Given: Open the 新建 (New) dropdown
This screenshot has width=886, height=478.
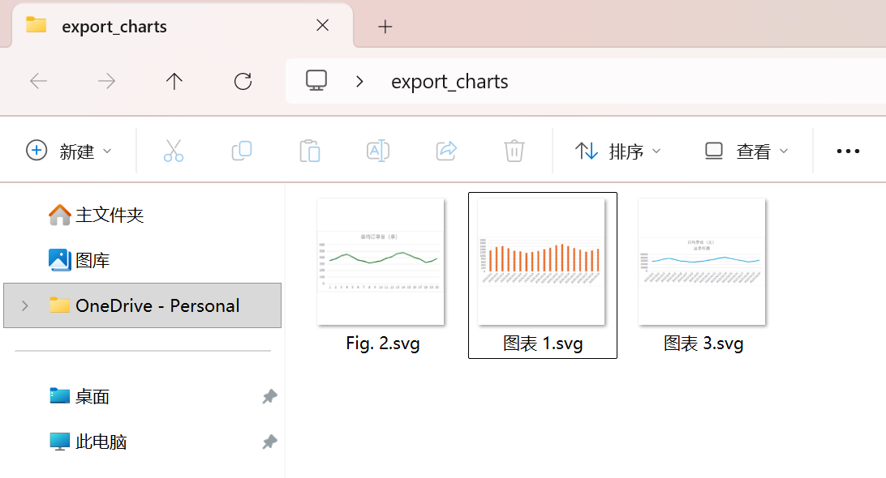Looking at the screenshot, I should (70, 151).
